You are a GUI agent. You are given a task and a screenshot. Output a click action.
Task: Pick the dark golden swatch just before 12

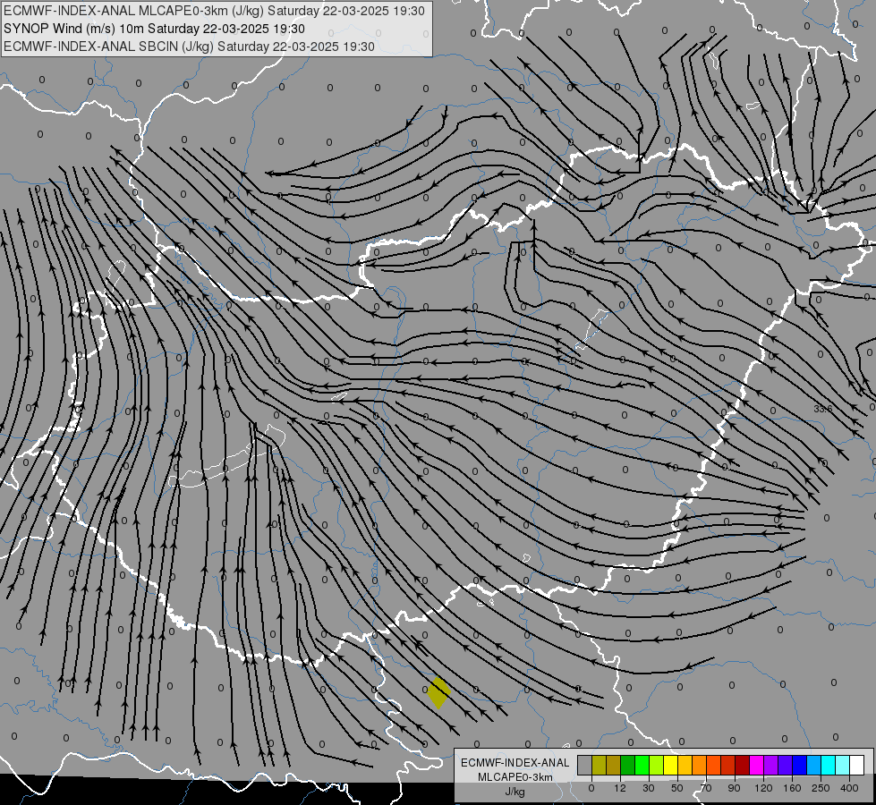[x=614, y=765]
